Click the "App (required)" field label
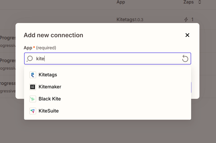The width and height of the screenshot is (216, 143). [x=40, y=48]
